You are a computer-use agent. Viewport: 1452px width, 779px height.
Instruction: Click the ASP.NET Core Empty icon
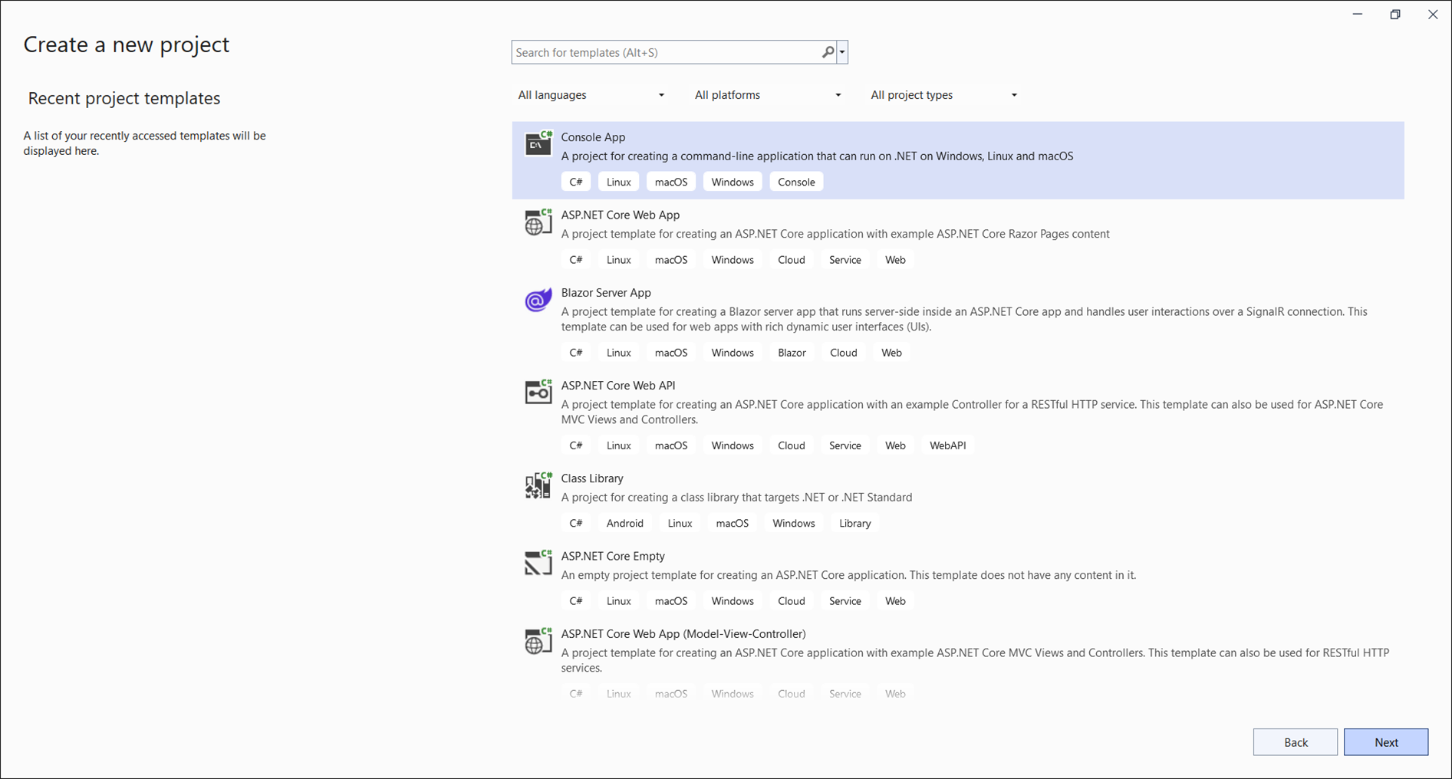[538, 563]
